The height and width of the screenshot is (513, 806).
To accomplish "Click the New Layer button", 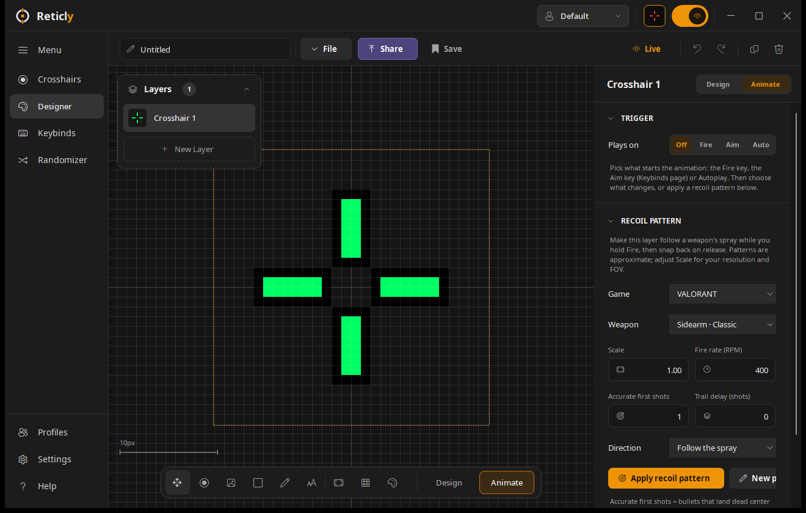I will click(x=189, y=149).
